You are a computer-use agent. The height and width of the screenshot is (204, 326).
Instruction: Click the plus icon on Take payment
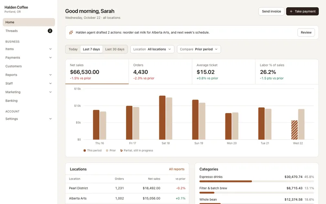click(x=291, y=11)
